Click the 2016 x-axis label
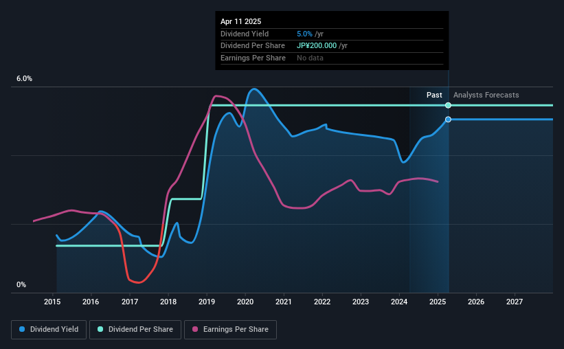 (x=91, y=302)
